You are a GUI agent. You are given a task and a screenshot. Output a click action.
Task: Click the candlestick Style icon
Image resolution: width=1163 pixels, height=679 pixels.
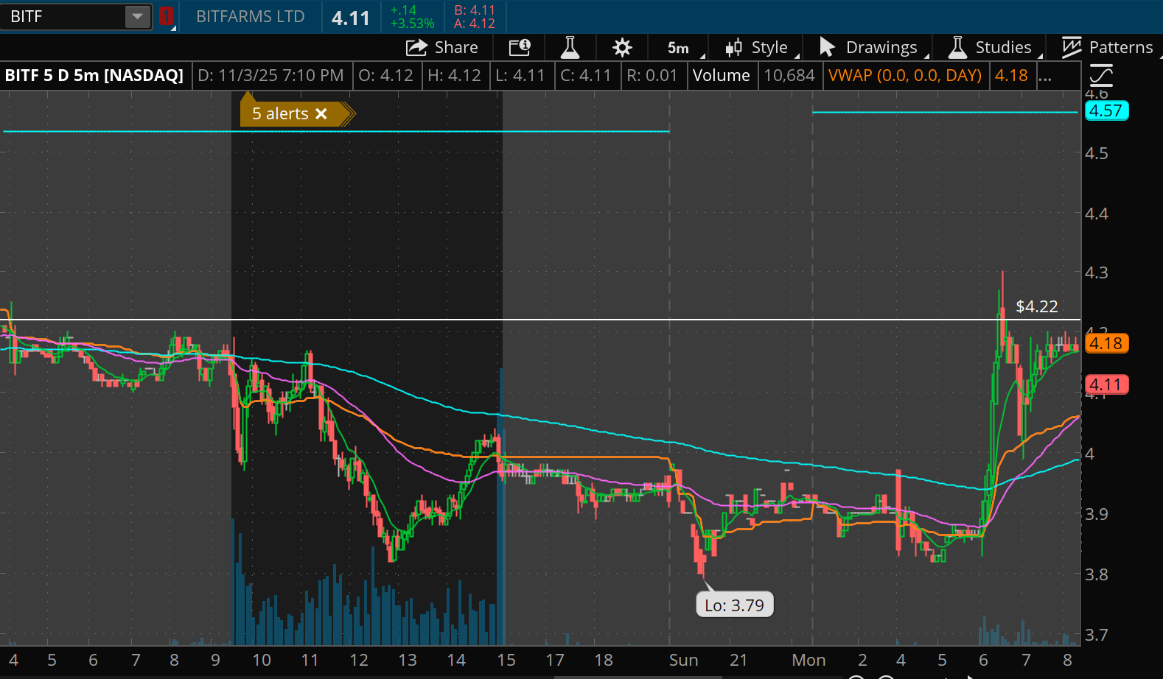[x=733, y=48]
